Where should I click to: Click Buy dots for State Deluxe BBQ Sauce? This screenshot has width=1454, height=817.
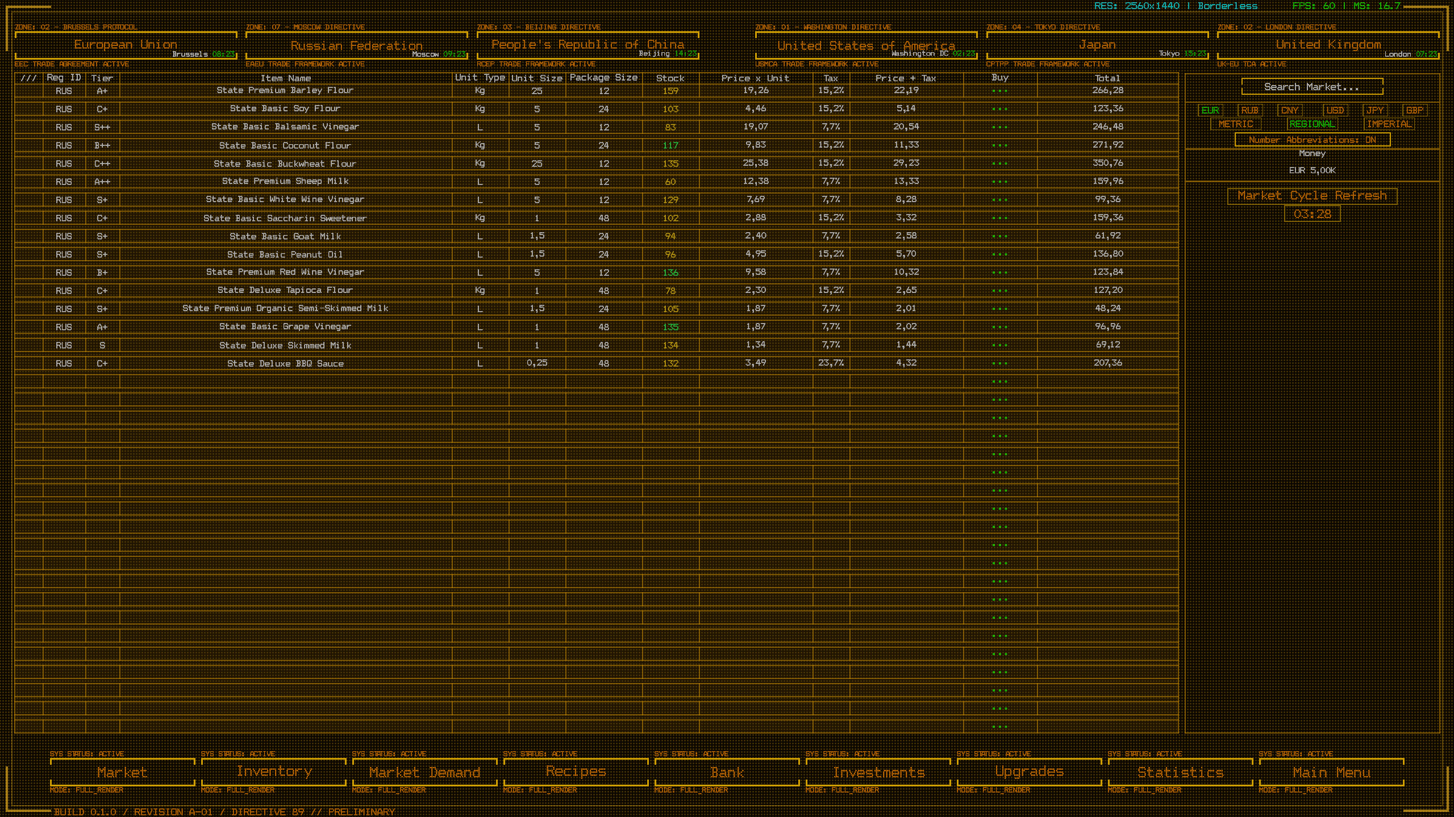999,363
